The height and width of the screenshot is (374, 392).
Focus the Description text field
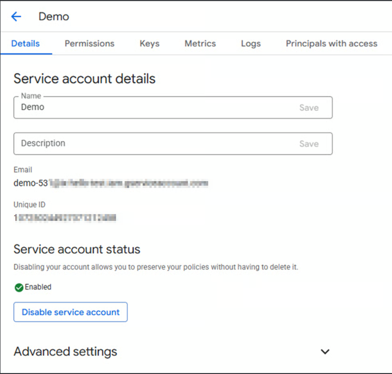point(156,144)
